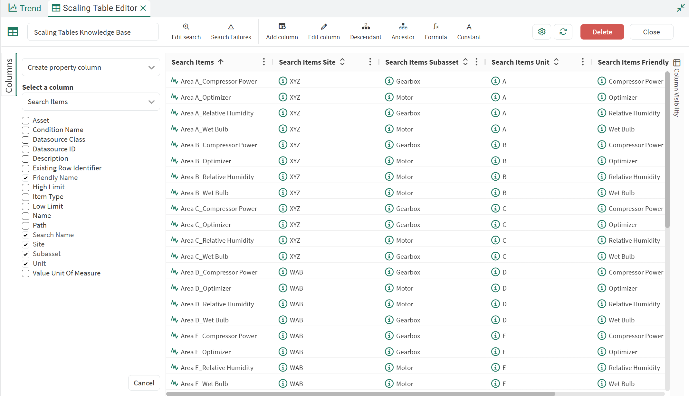Open Search Items Site column menu
Image resolution: width=689 pixels, height=396 pixels.
[x=370, y=62]
